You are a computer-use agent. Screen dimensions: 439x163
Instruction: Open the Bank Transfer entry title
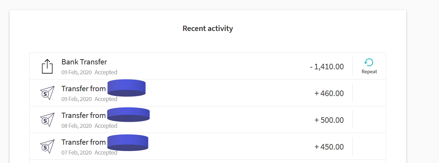click(x=84, y=62)
